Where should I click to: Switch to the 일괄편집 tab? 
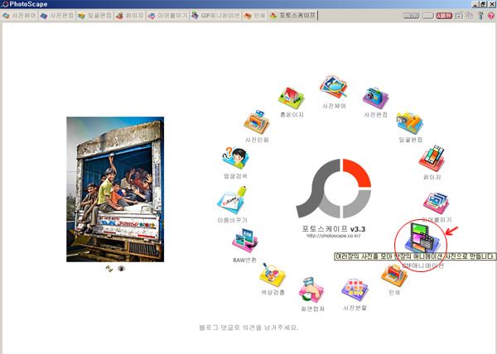94,16
